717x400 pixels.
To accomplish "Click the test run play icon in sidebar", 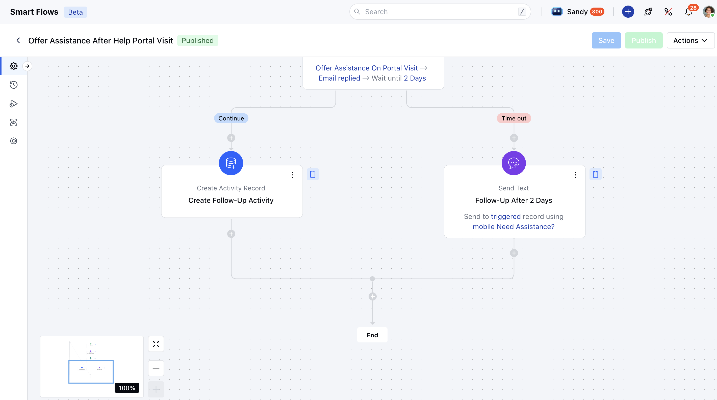I will tap(13, 104).
